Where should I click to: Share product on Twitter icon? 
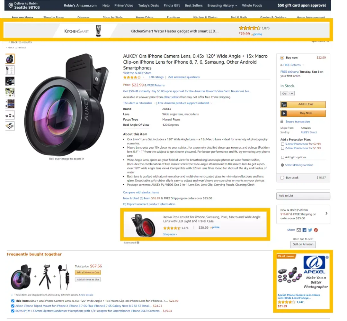[310, 230]
